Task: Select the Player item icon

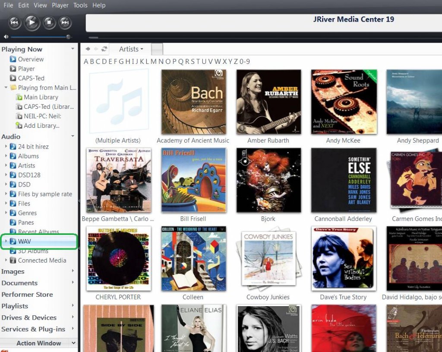Action: (13, 69)
